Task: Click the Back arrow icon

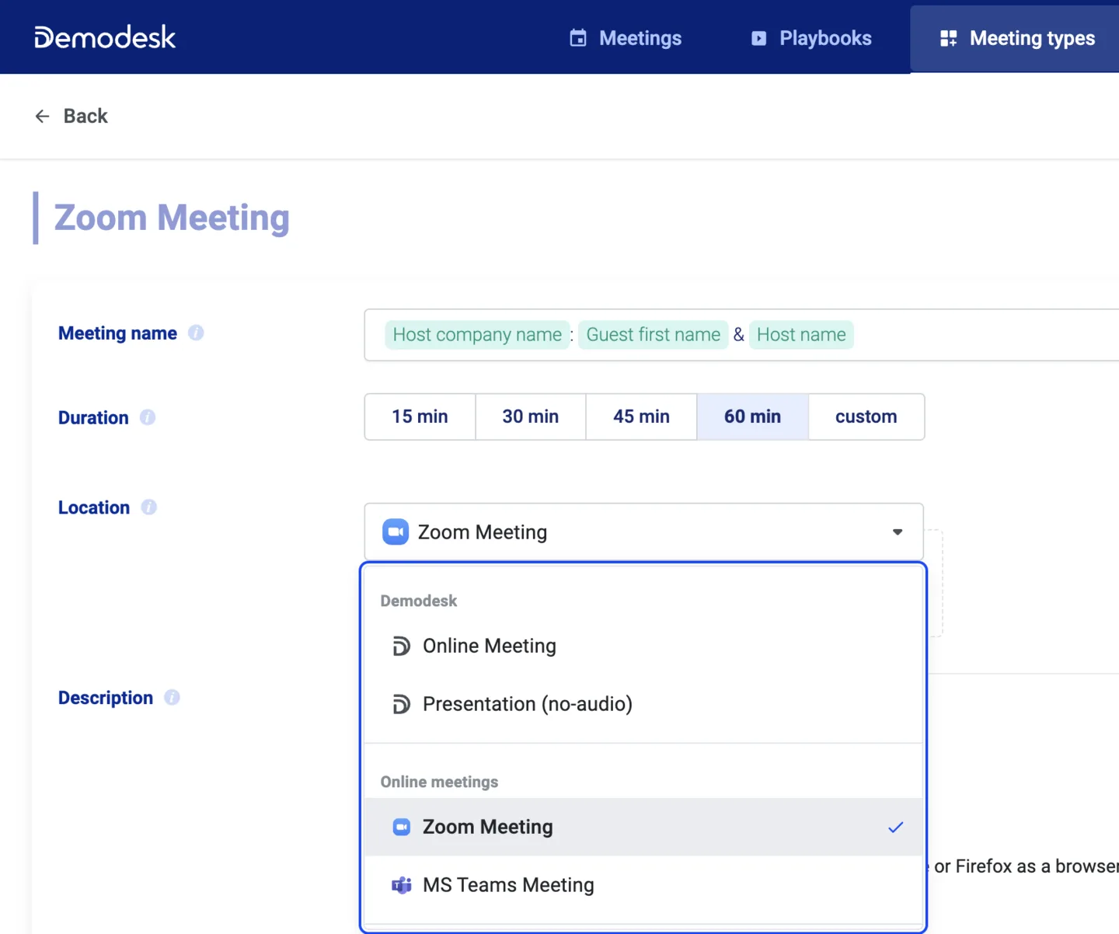Action: (43, 116)
